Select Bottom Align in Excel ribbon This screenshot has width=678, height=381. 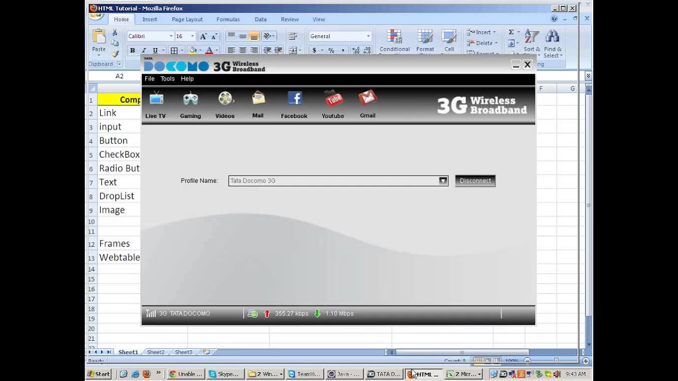pos(254,36)
